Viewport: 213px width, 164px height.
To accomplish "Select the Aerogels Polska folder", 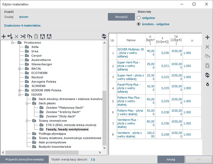I will coord(44,82).
